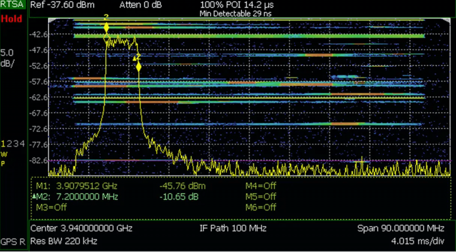Click the Hold acquisition status indicator
The width and height of the screenshot is (456, 252).
11,19
